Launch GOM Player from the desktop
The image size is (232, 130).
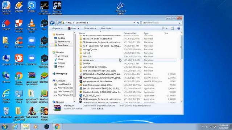pos(19,60)
